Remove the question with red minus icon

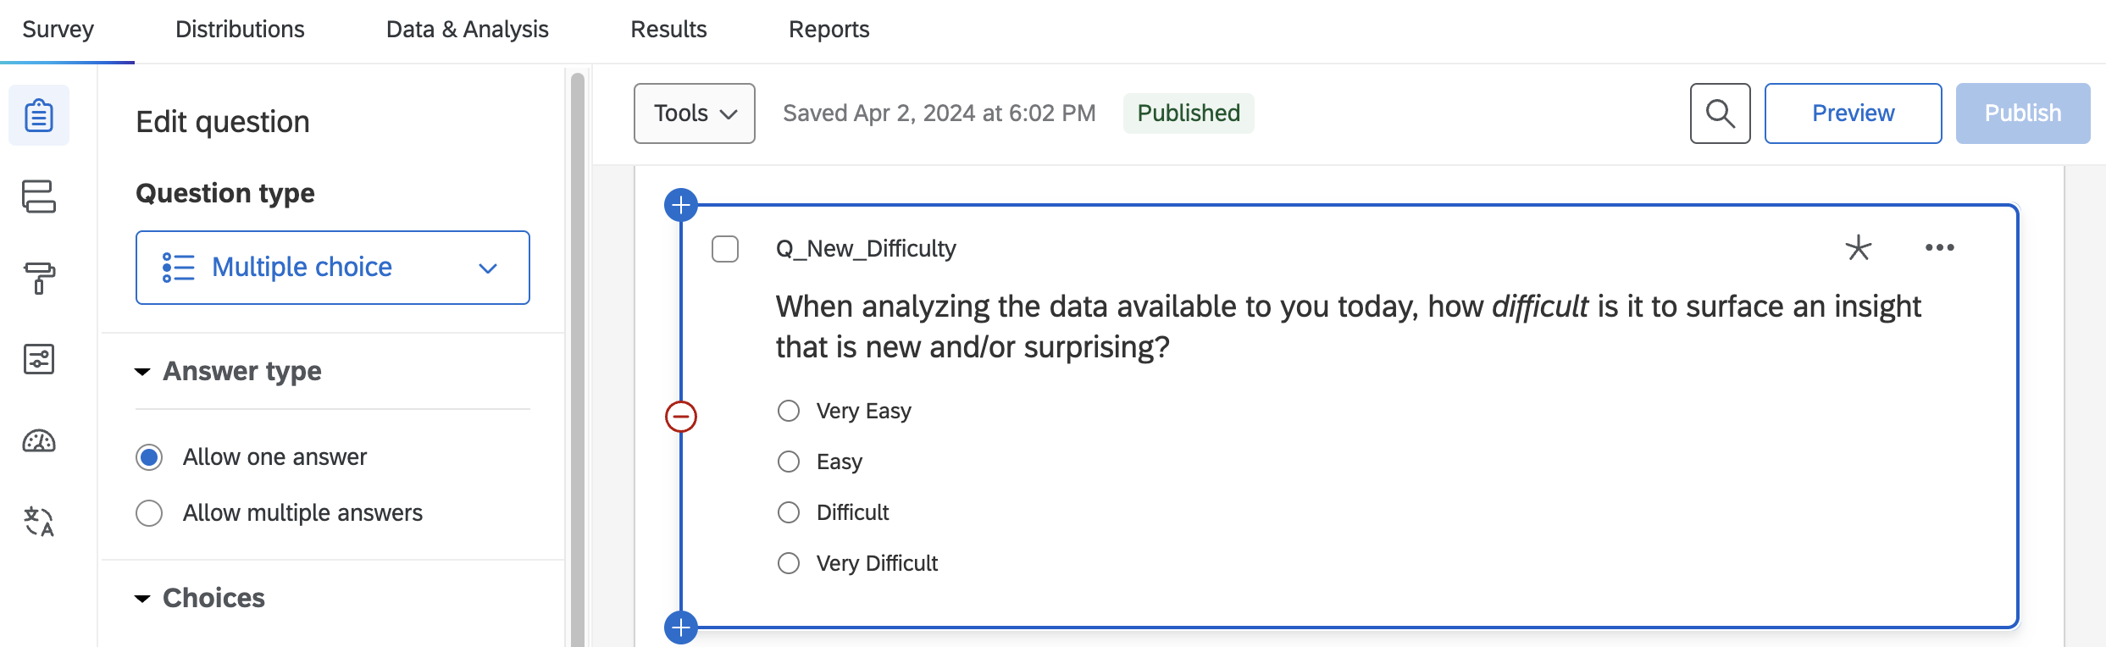pyautogui.click(x=681, y=417)
